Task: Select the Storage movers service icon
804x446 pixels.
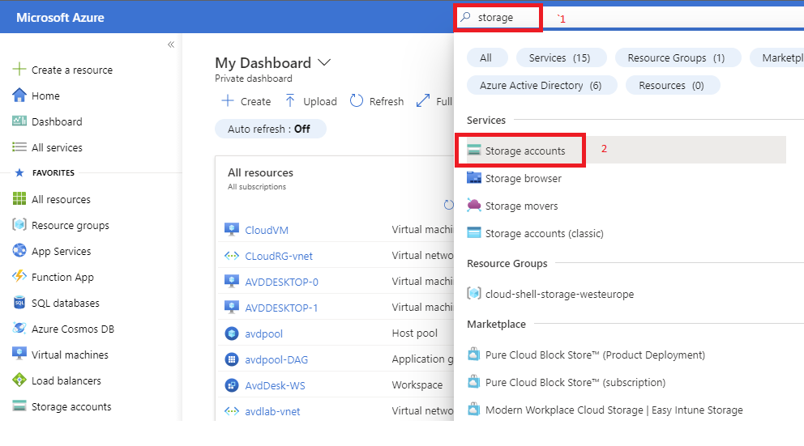Action: click(474, 206)
